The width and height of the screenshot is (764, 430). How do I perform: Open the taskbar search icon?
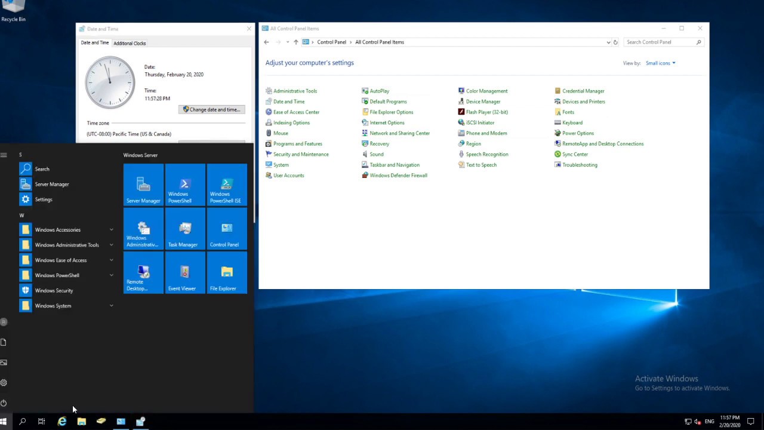pyautogui.click(x=23, y=422)
